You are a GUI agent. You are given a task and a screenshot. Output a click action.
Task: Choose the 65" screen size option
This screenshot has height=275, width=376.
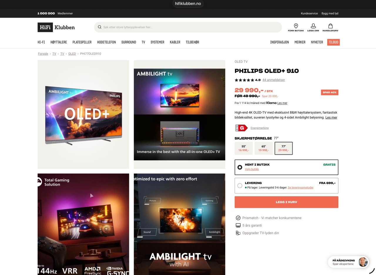(264, 148)
